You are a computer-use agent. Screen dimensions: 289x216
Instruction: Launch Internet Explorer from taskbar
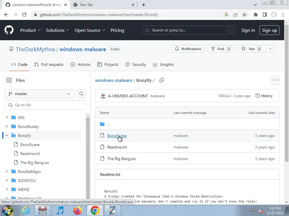(x=25, y=210)
